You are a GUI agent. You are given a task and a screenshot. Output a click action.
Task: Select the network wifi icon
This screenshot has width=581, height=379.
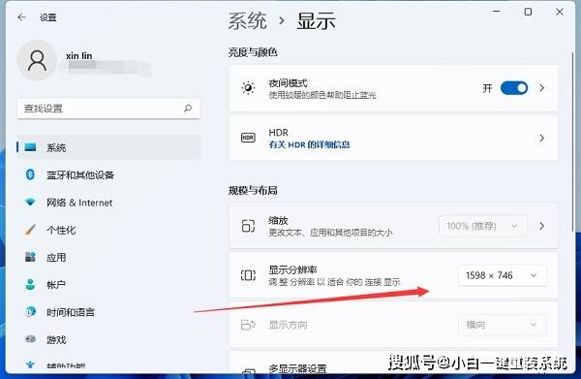[30, 203]
